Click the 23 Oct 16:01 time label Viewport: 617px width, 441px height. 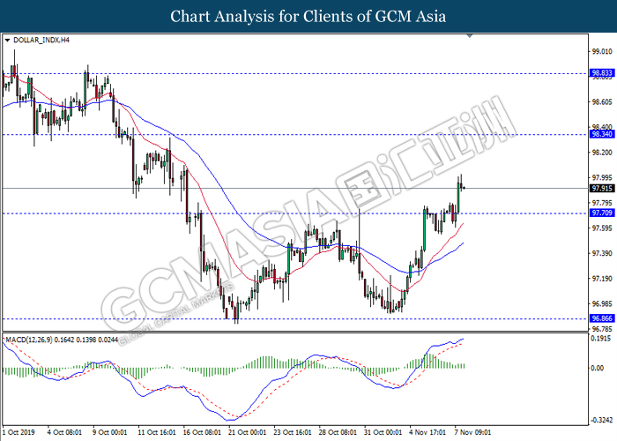click(x=293, y=432)
